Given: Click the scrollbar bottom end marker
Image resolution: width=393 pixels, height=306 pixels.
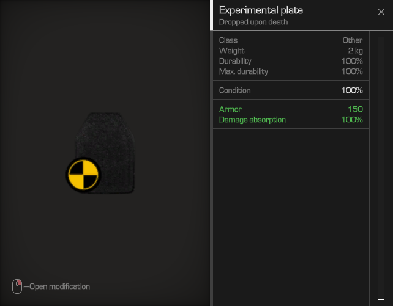Looking at the screenshot, I should [x=381, y=298].
